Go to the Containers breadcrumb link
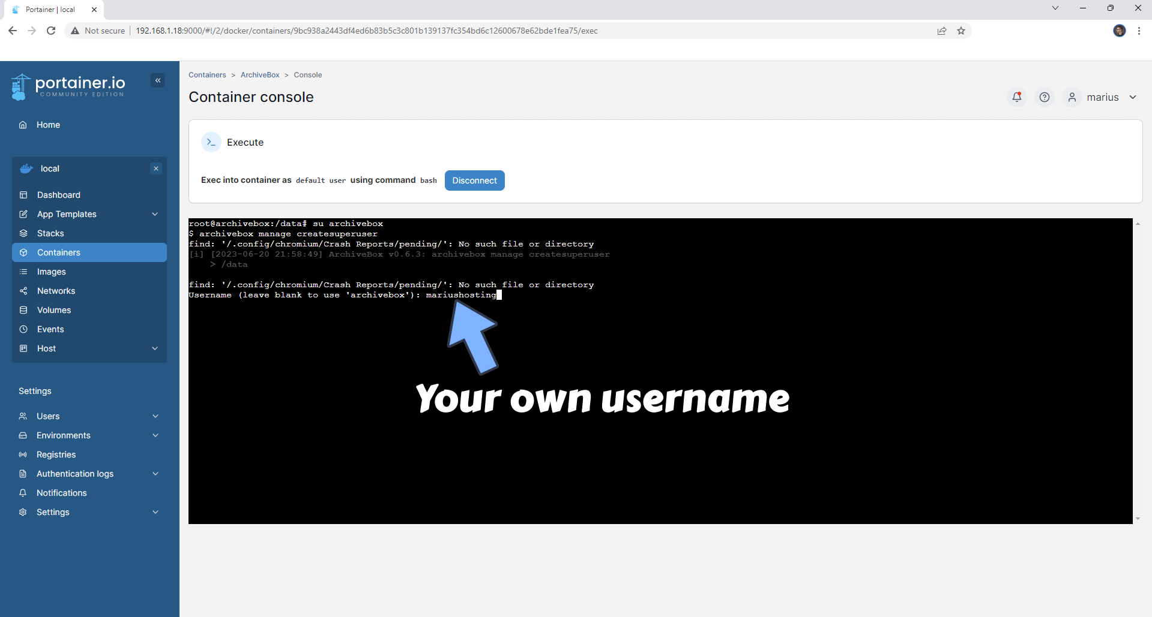Viewport: 1152px width, 617px height. (207, 75)
